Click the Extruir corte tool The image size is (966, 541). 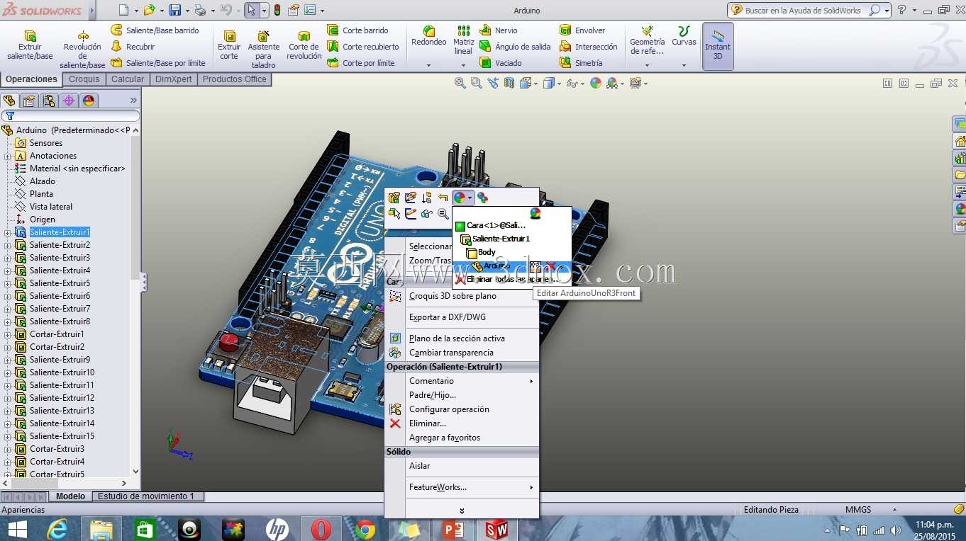click(229, 45)
